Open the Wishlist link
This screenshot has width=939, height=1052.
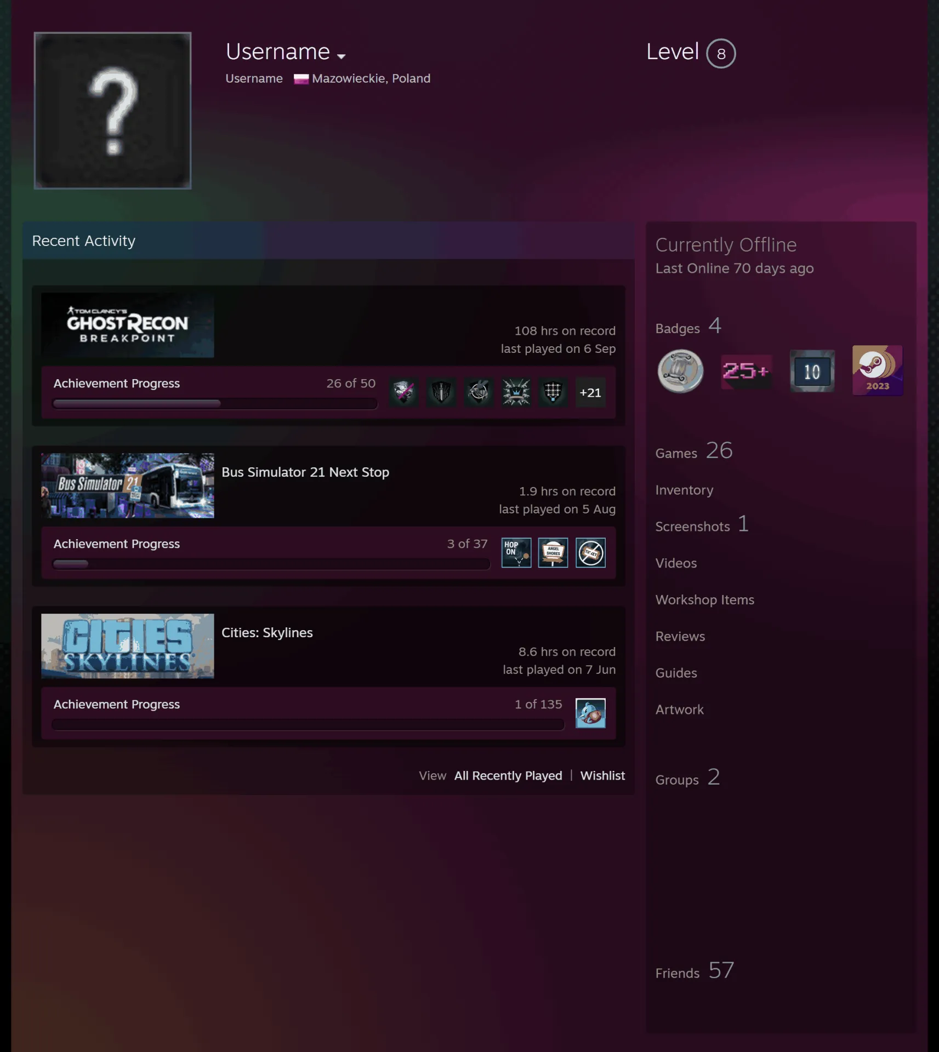tap(602, 776)
